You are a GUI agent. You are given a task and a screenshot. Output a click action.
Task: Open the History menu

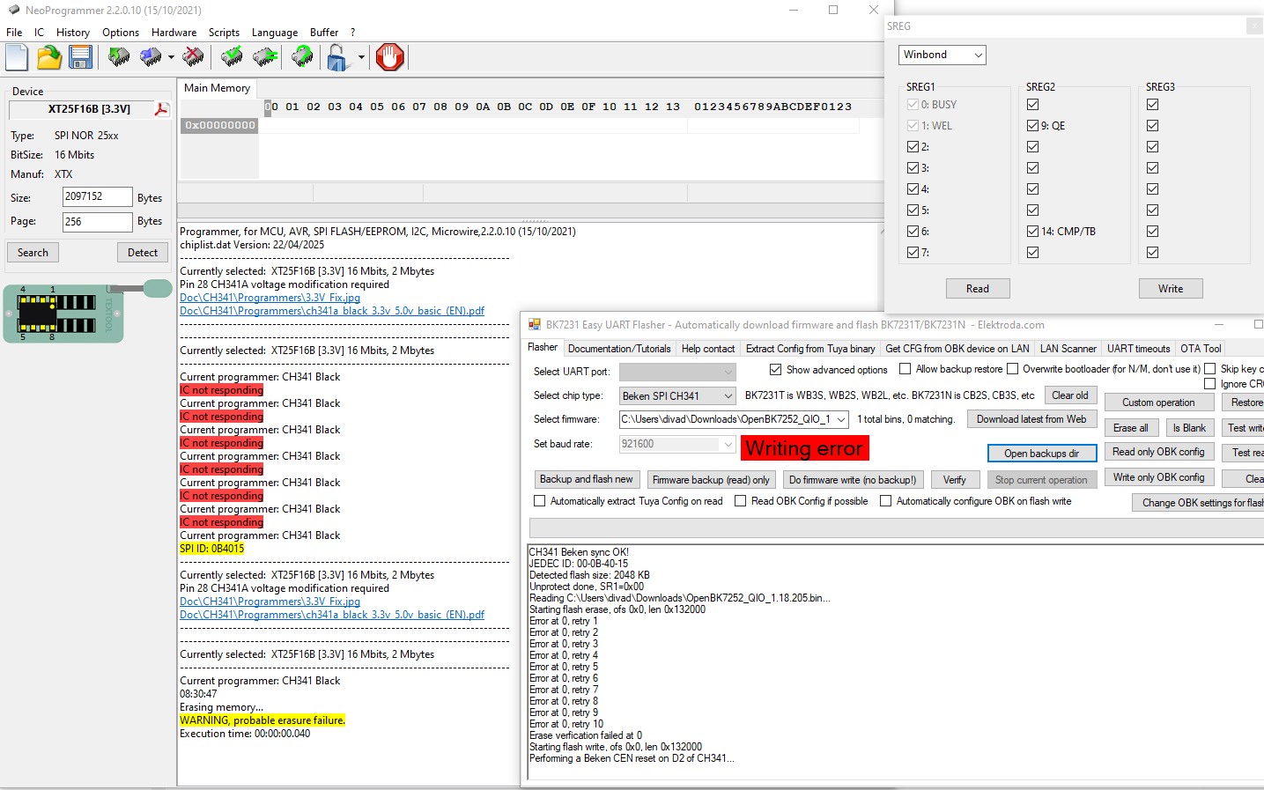click(73, 33)
